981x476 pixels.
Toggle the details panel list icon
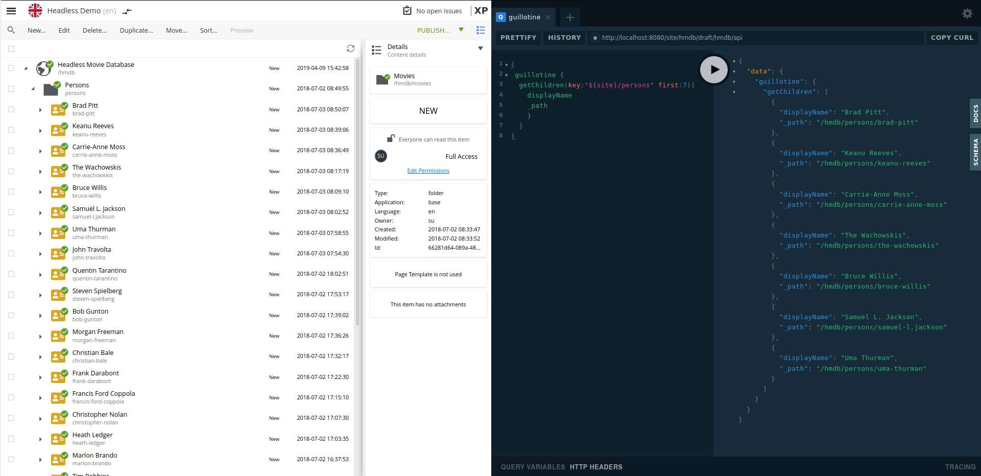click(481, 30)
